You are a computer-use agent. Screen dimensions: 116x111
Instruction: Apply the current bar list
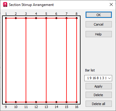click(x=99, y=86)
